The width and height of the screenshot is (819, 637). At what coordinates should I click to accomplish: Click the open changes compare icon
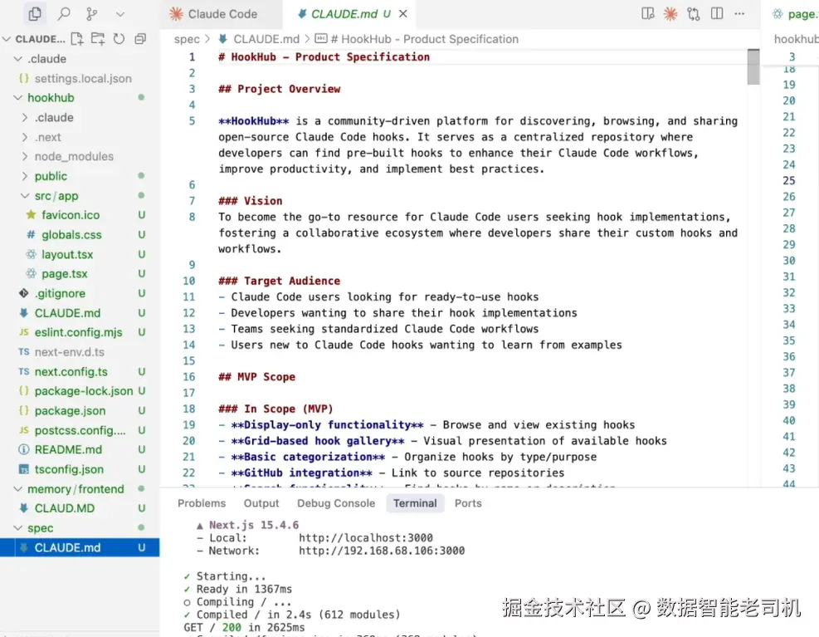click(x=693, y=13)
